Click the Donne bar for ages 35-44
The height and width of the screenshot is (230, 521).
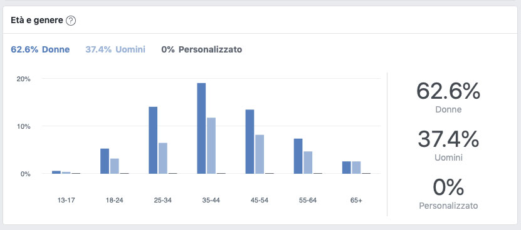(x=201, y=128)
